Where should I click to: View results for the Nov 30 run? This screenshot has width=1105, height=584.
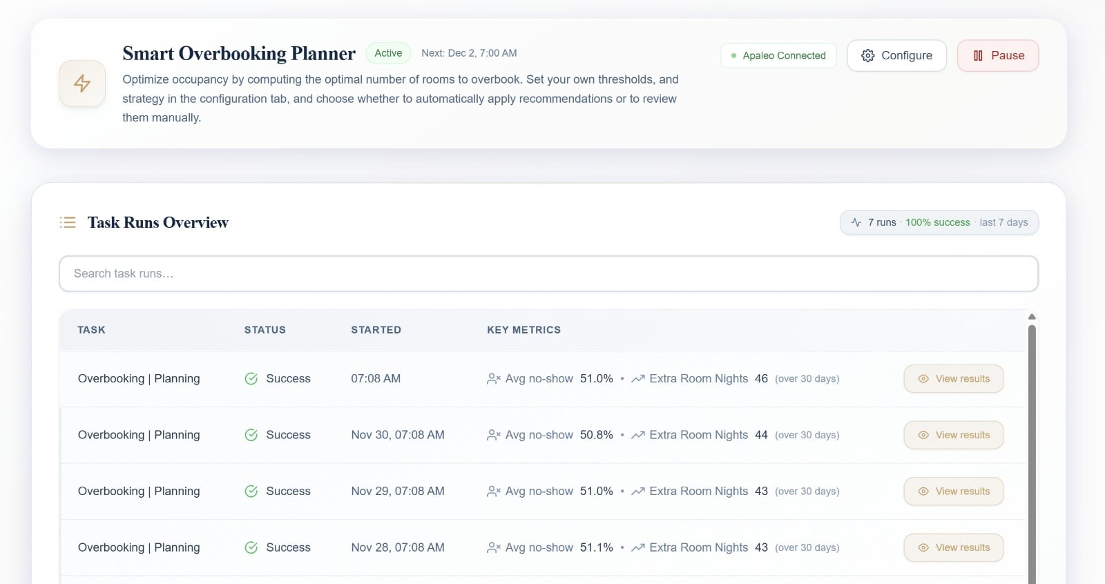953,435
